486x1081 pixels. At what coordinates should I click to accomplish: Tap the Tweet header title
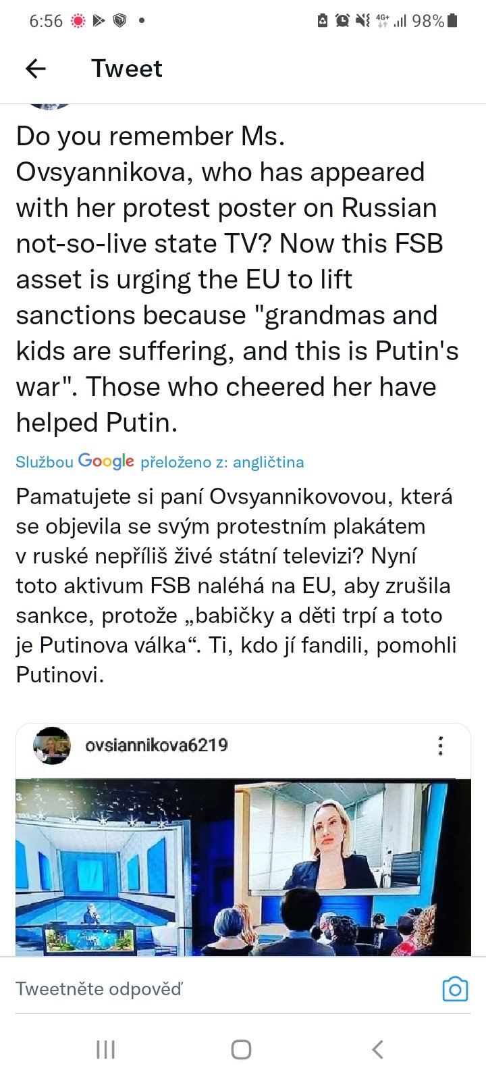point(127,68)
